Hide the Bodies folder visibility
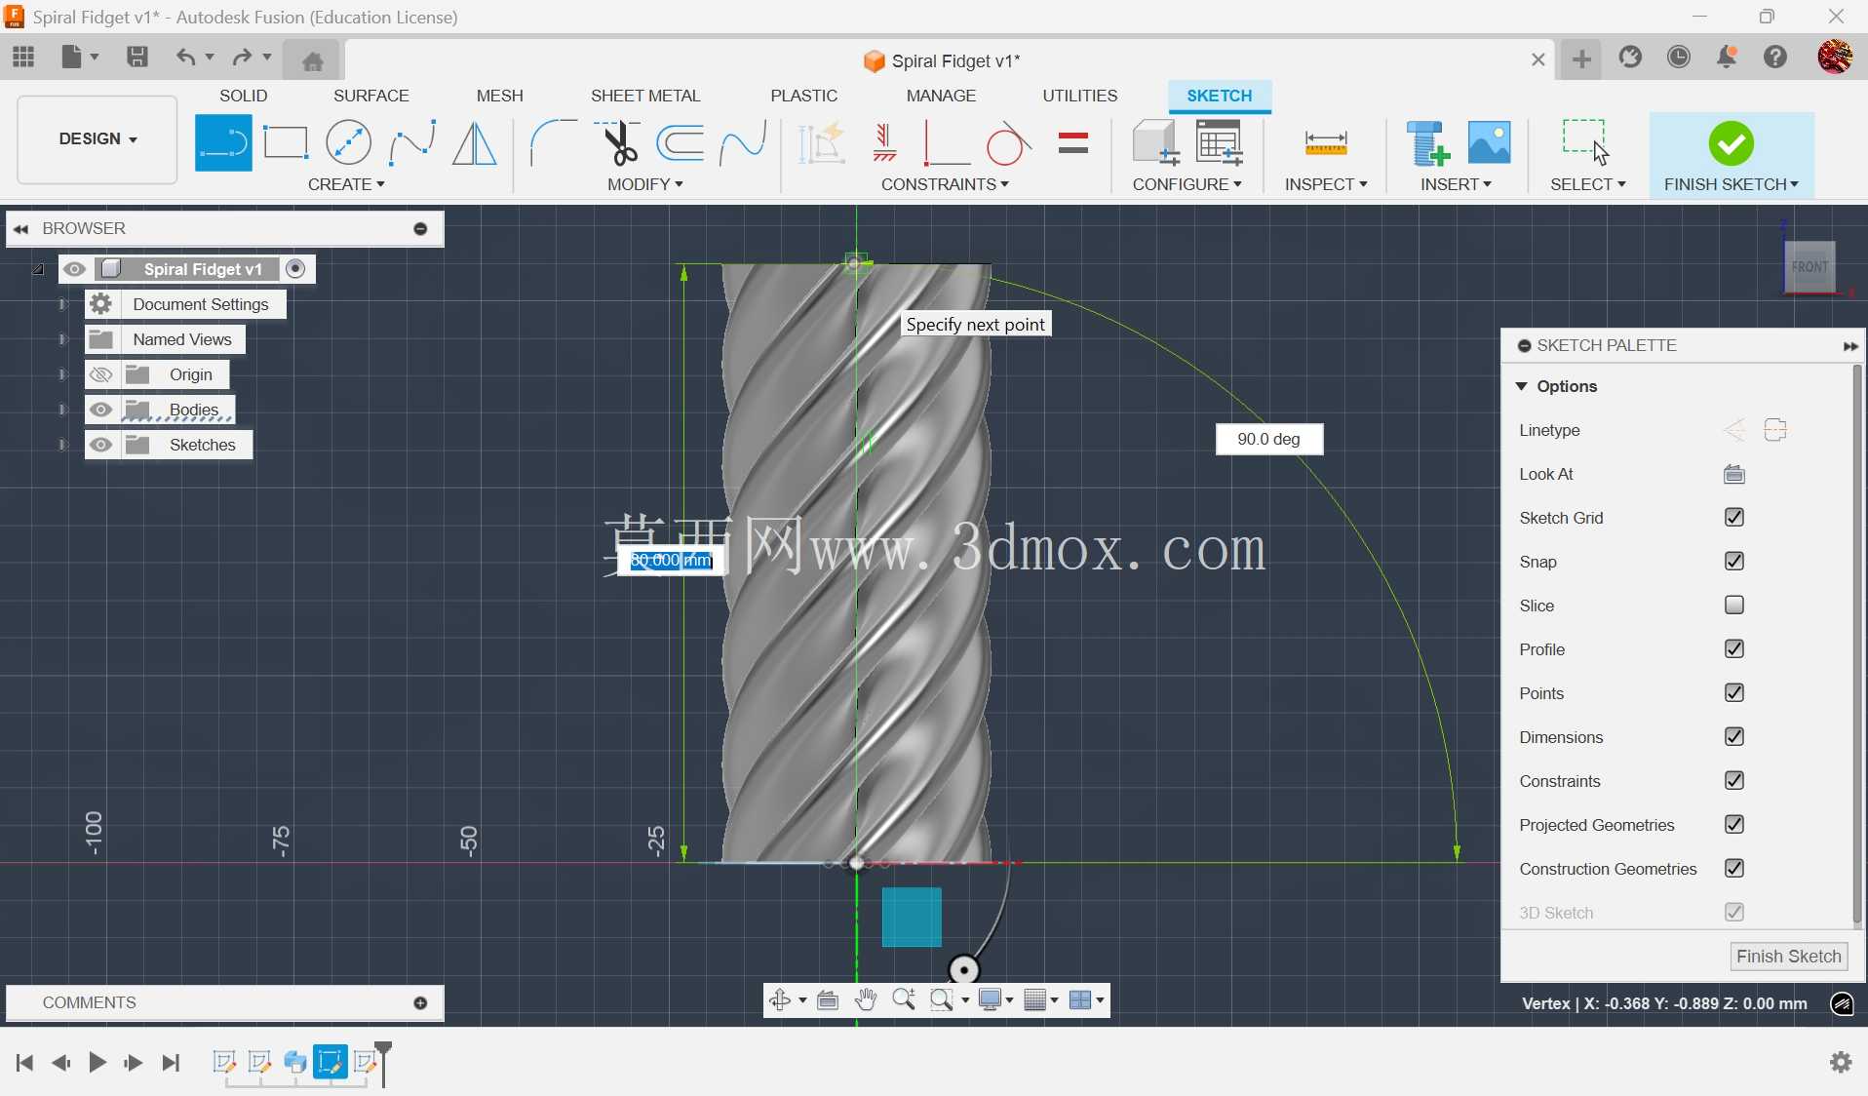 click(100, 410)
